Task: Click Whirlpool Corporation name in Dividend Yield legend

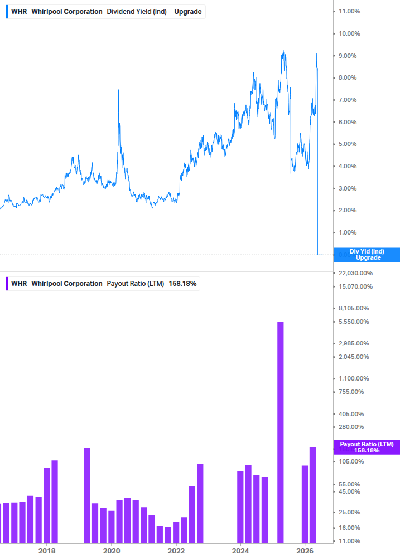Action: pyautogui.click(x=67, y=12)
